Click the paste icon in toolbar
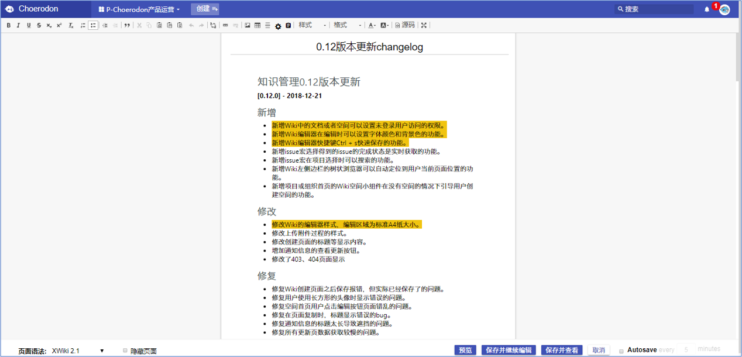 [x=159, y=25]
